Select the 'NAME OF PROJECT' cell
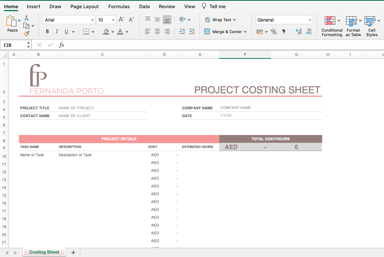The width and height of the screenshot is (384, 257). [102, 108]
